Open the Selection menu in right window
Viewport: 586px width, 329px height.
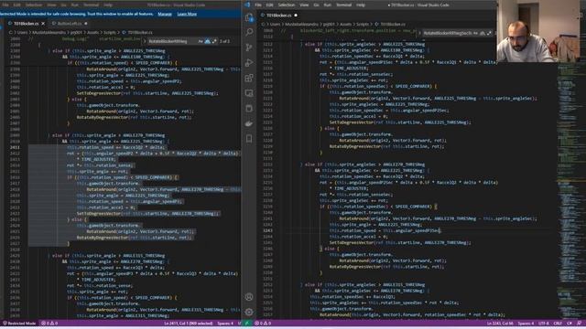(287, 5)
